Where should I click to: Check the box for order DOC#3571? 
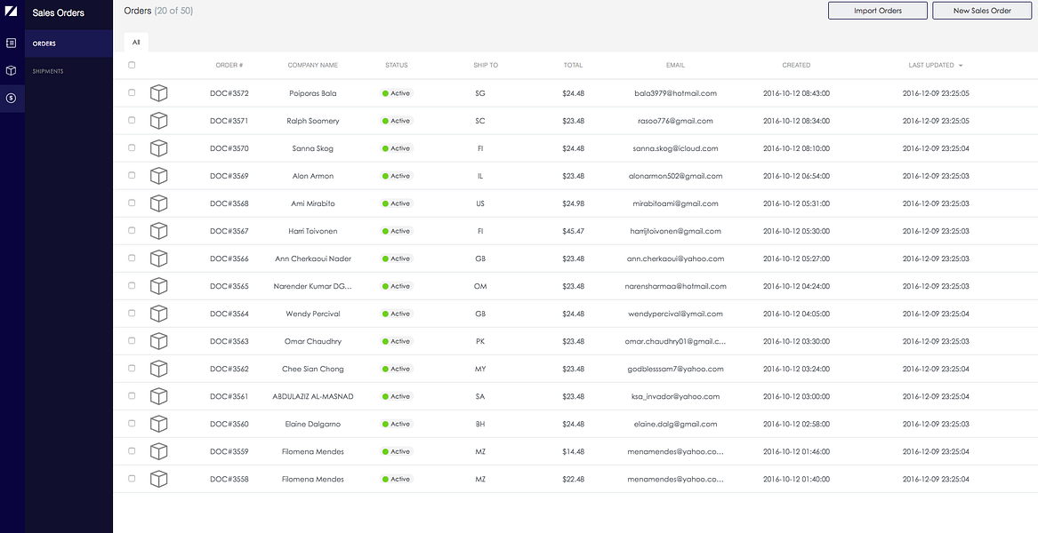132,120
